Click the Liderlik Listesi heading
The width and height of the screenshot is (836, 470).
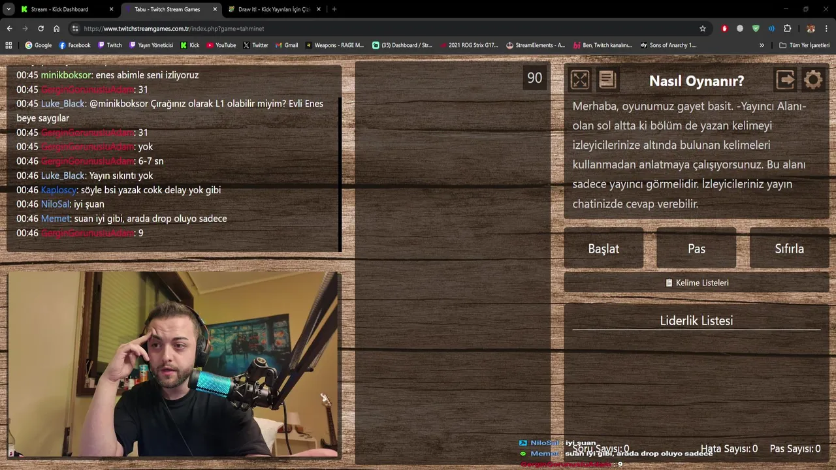tap(696, 321)
